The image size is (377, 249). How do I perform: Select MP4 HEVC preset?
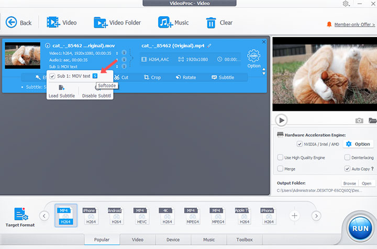tap(142, 216)
